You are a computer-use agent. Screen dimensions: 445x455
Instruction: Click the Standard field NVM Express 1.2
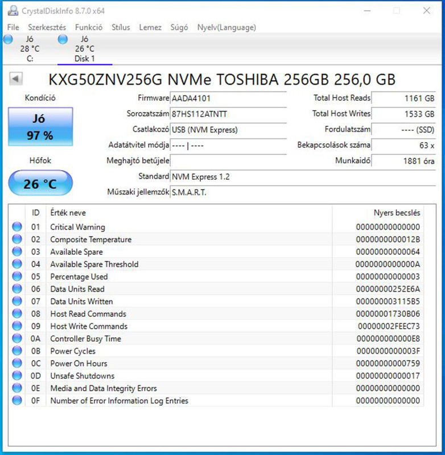(x=303, y=177)
